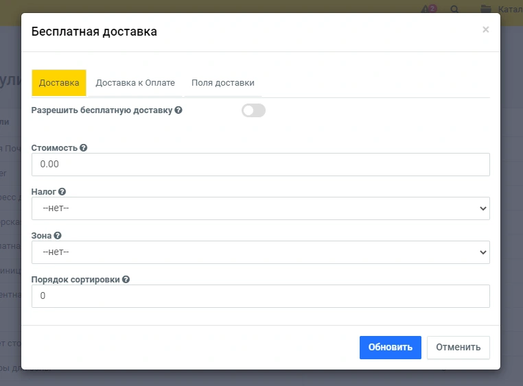Click the Каталог folder icon

click(x=486, y=10)
